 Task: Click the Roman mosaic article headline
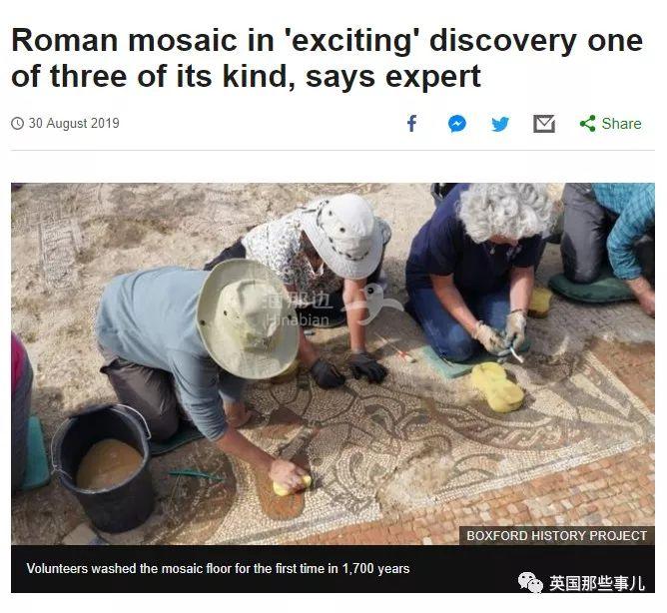coord(327,58)
